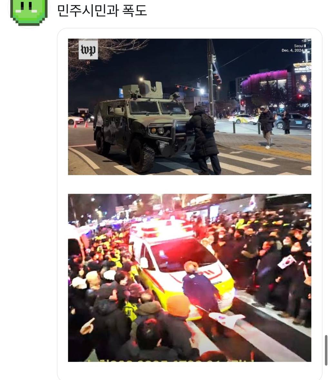330x380 pixels.
Task: Click the white gap between both photos
Action: coord(189,185)
